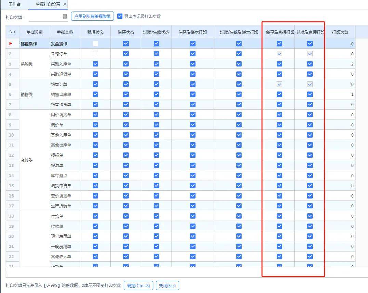Close the 单据打印设置 tab
Screen dimensions: 368x293
(65, 4)
